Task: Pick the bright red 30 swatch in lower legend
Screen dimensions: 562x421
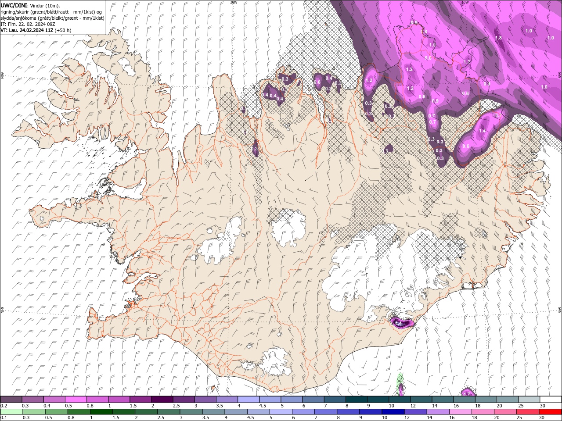Action: pyautogui.click(x=550, y=412)
